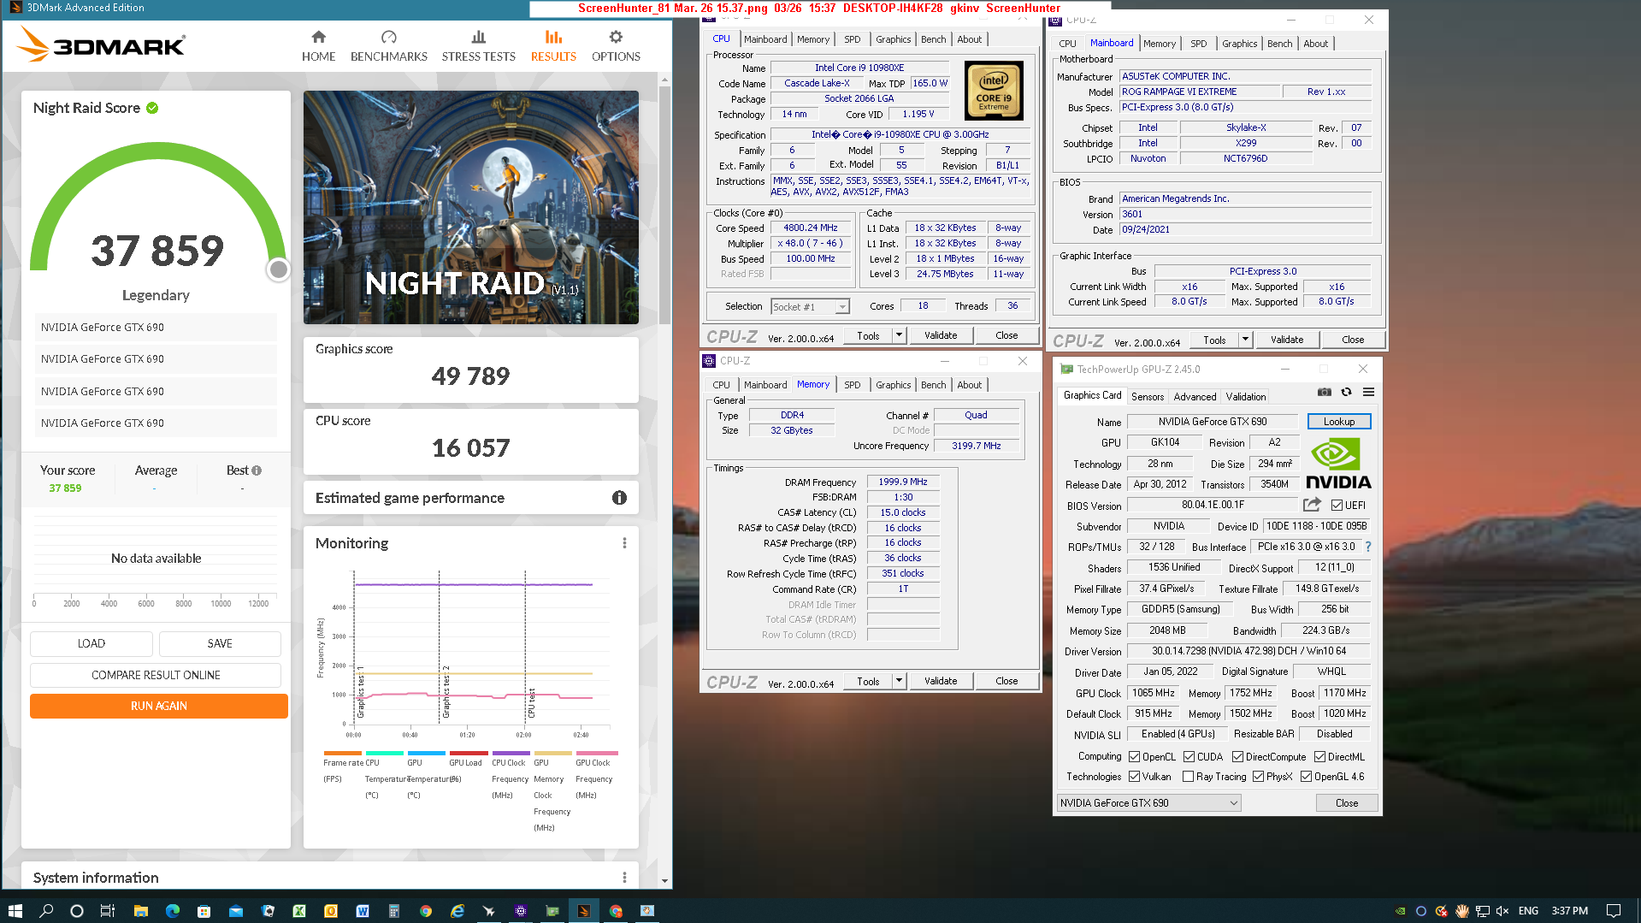1641x923 pixels.
Task: Click the Graphics score value 49 789
Action: (470, 376)
